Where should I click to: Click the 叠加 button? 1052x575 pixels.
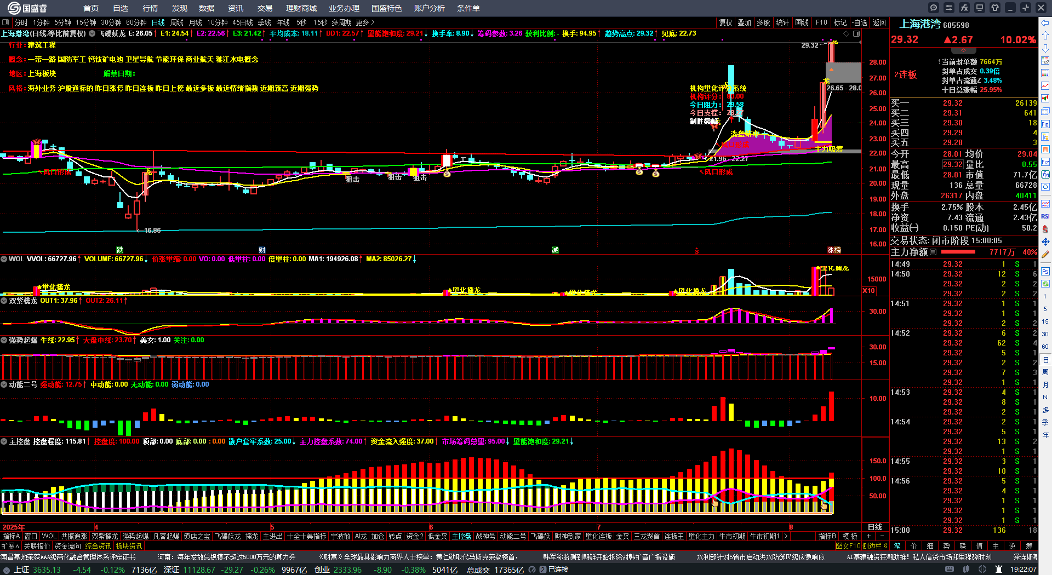tap(744, 22)
